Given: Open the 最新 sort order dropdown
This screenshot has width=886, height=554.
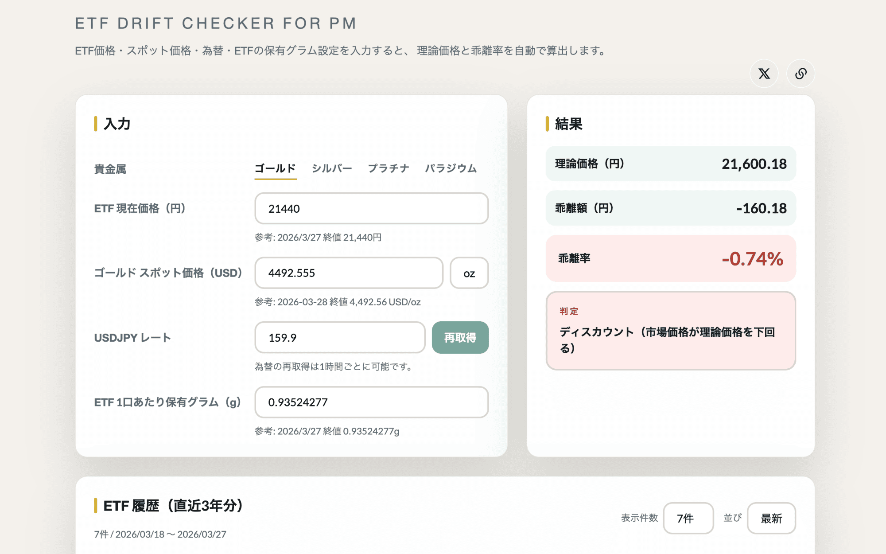Looking at the screenshot, I should point(771,518).
